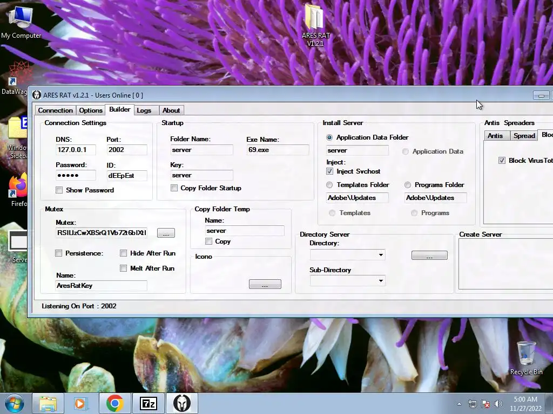Screen dimensions: 553x414
Task: Open the My Computer desktop icon
Action: (21, 22)
